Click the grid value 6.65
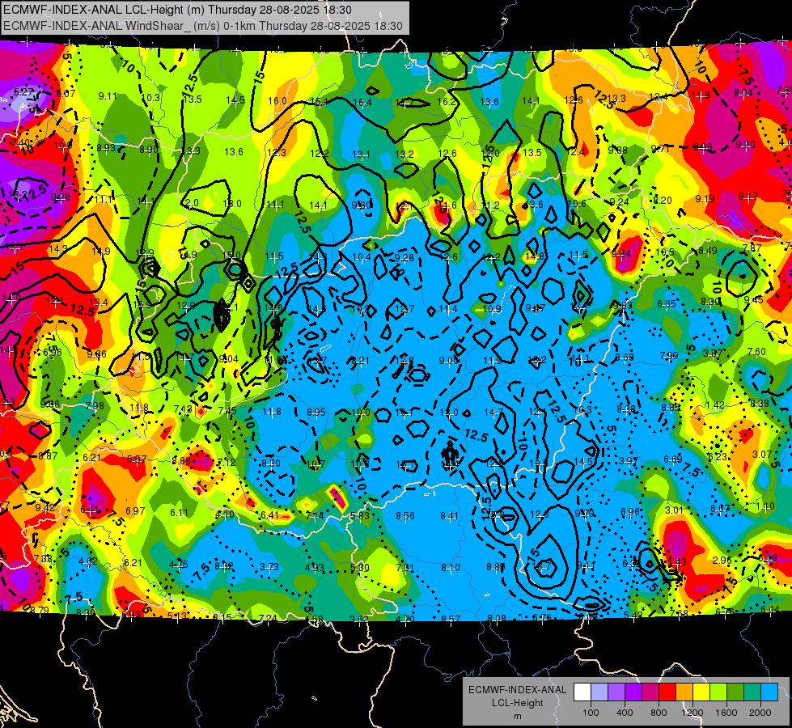Viewport: 792px width, 728px height. pyautogui.click(x=667, y=303)
